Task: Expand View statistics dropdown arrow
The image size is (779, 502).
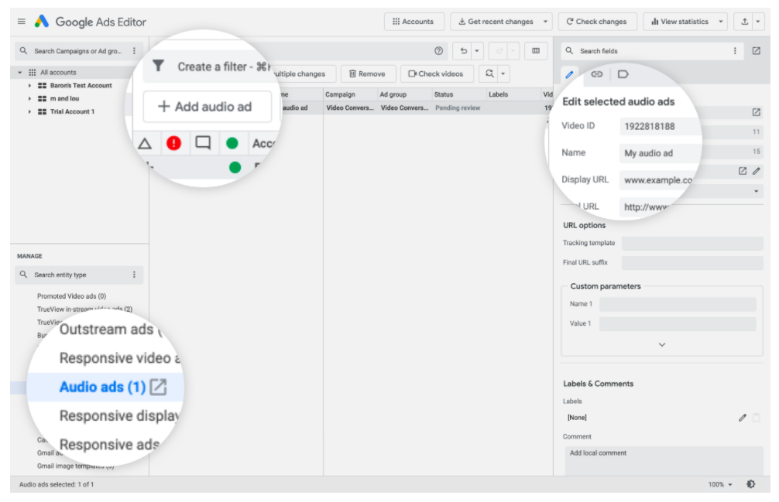Action: click(721, 22)
